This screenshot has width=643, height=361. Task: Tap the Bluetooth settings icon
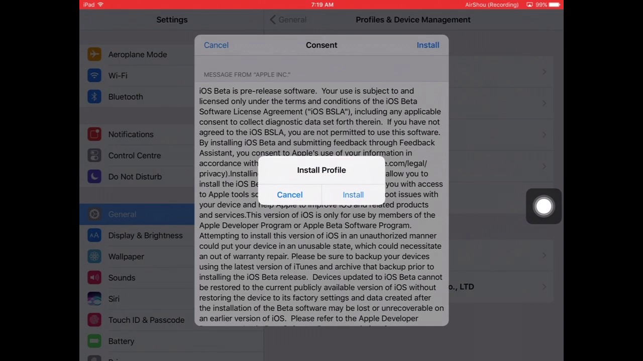94,96
